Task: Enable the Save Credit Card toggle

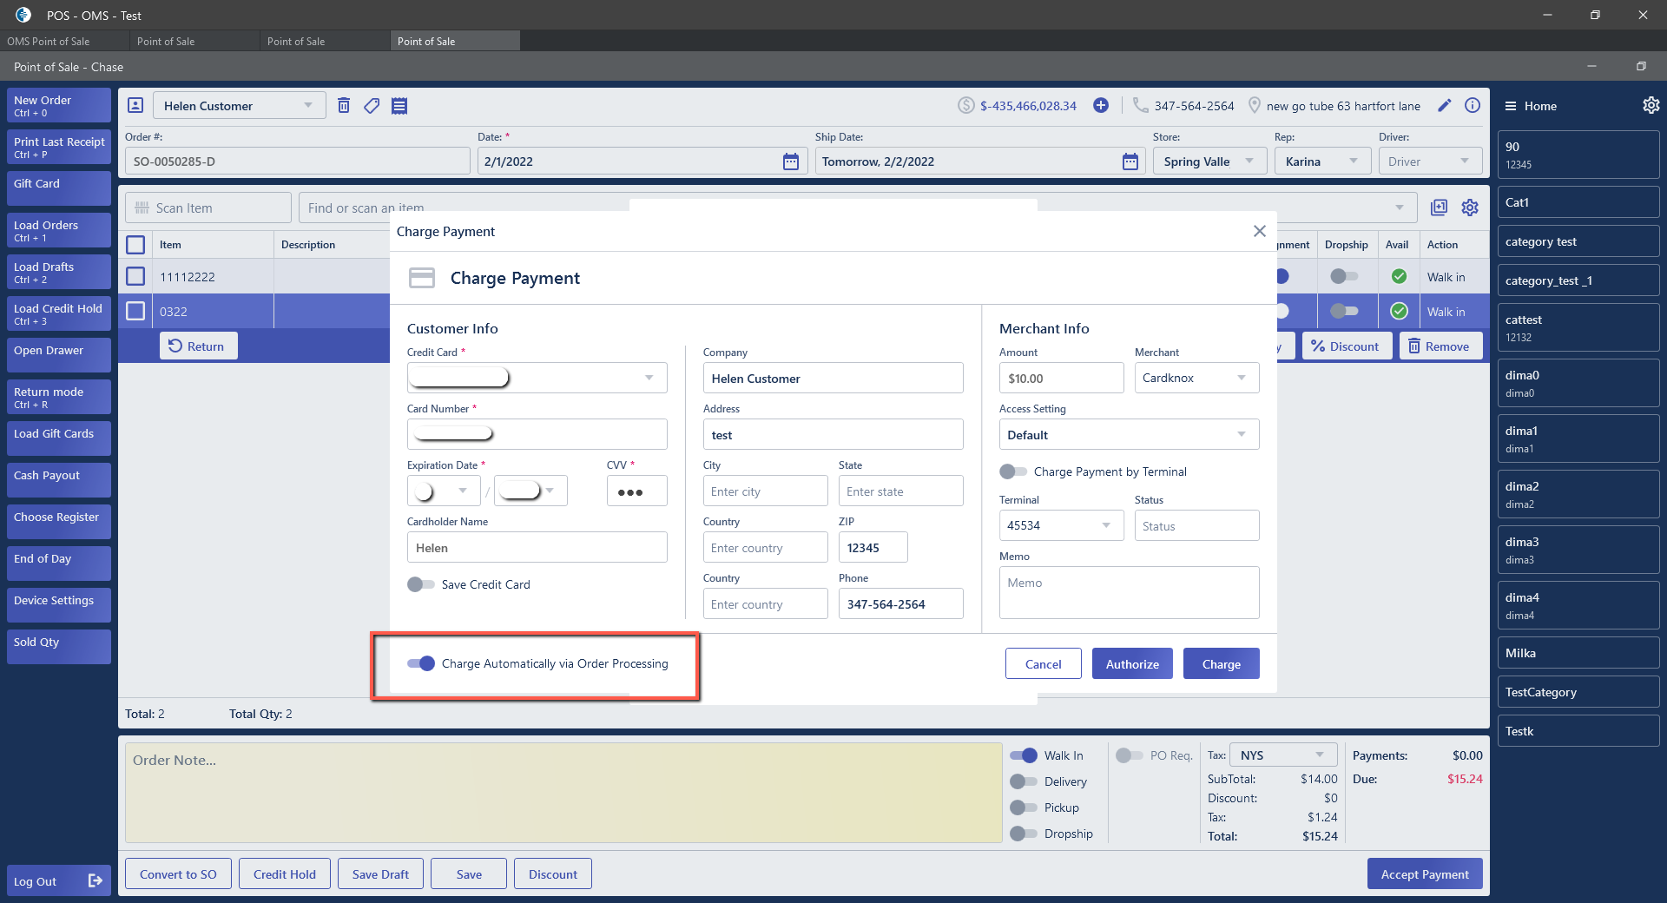Action: [x=422, y=584]
